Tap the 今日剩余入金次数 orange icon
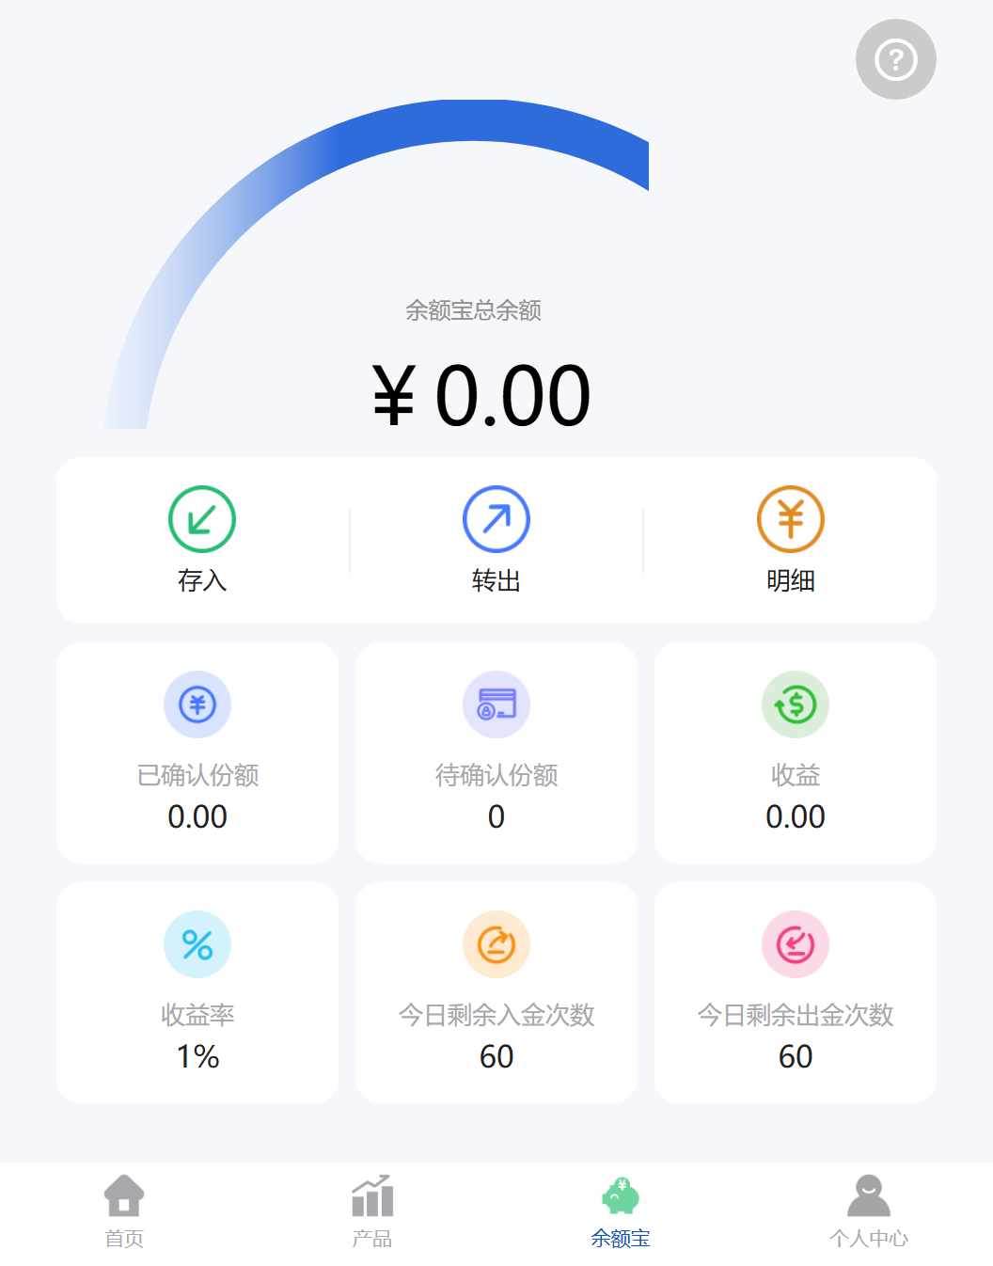 [496, 944]
